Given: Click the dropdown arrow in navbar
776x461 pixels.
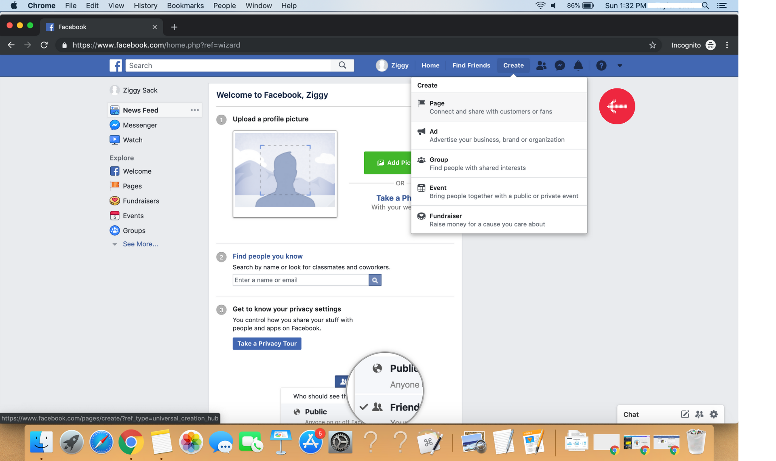Looking at the screenshot, I should (x=620, y=65).
